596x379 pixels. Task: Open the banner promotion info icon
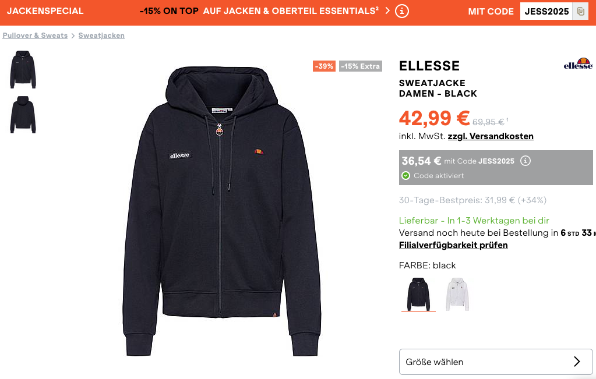click(x=402, y=11)
